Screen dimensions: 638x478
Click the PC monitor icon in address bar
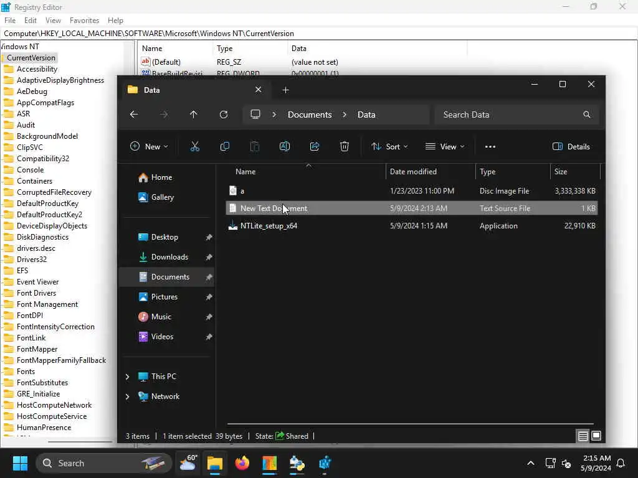(255, 115)
